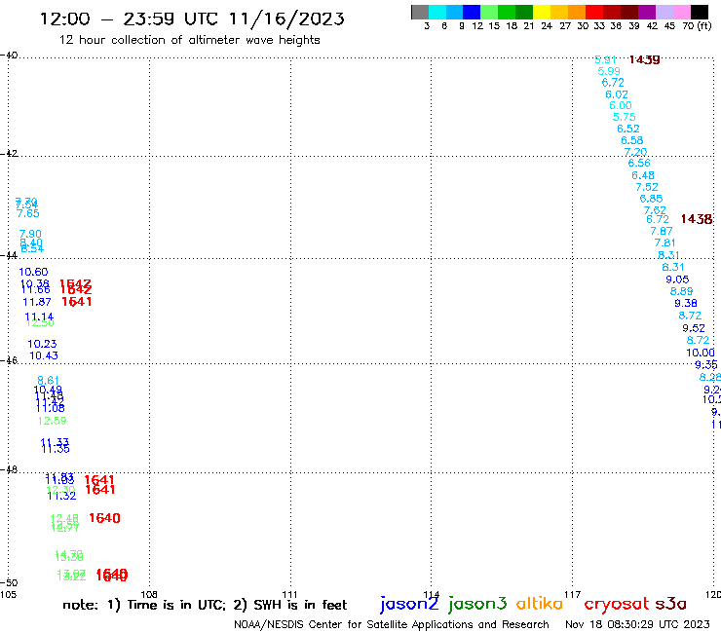Click the longitude axis label 117

click(572, 594)
